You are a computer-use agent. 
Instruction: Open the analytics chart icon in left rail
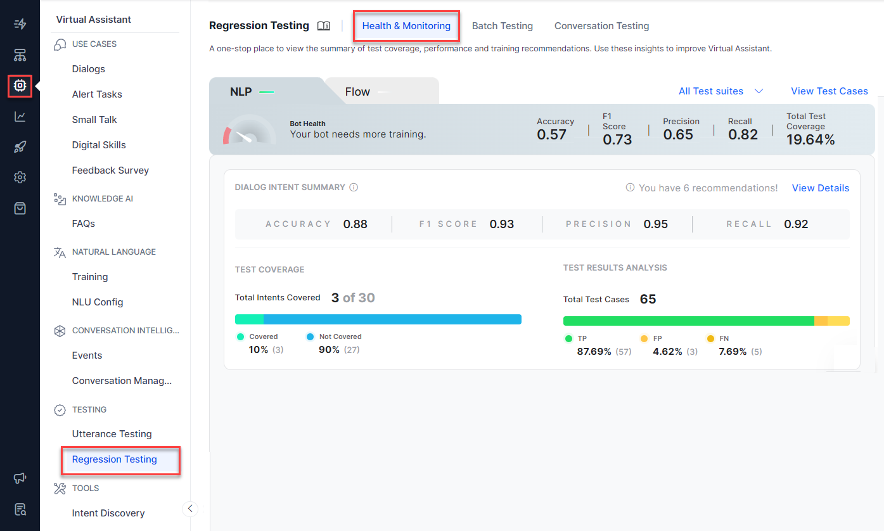click(20, 117)
